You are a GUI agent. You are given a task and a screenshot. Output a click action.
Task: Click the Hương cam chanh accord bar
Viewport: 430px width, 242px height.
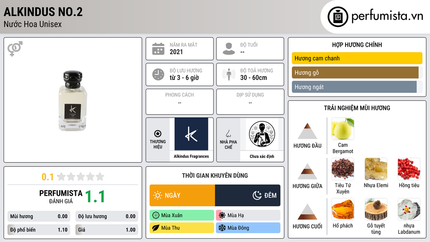pyautogui.click(x=357, y=58)
